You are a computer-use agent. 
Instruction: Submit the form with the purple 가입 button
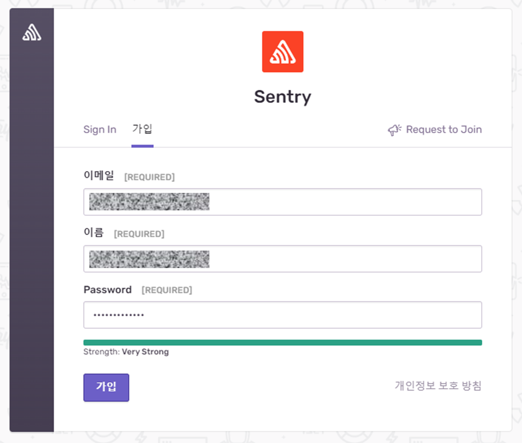click(106, 387)
